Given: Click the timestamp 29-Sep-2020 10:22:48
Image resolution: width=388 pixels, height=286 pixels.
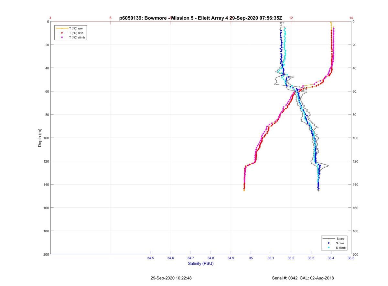Looking at the screenshot, I should point(171,278).
